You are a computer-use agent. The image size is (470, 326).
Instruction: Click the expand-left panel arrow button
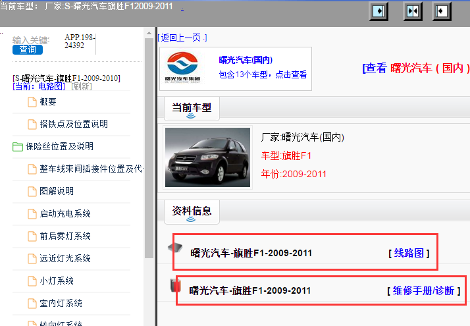tap(442, 11)
